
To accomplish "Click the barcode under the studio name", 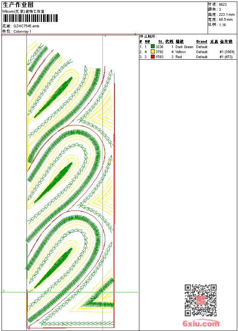I will click(30, 18).
